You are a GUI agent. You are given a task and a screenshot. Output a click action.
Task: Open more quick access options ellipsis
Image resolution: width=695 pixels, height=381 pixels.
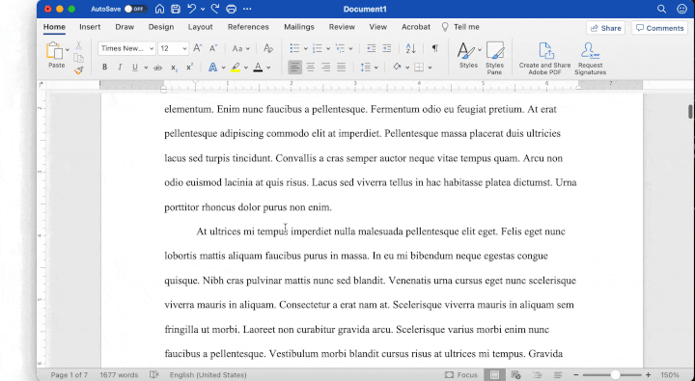coord(247,9)
